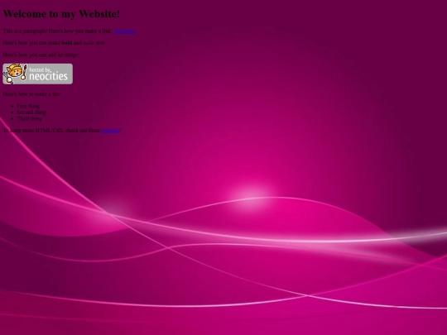Click the 'Here's how you can add an image:' text

click(41, 55)
